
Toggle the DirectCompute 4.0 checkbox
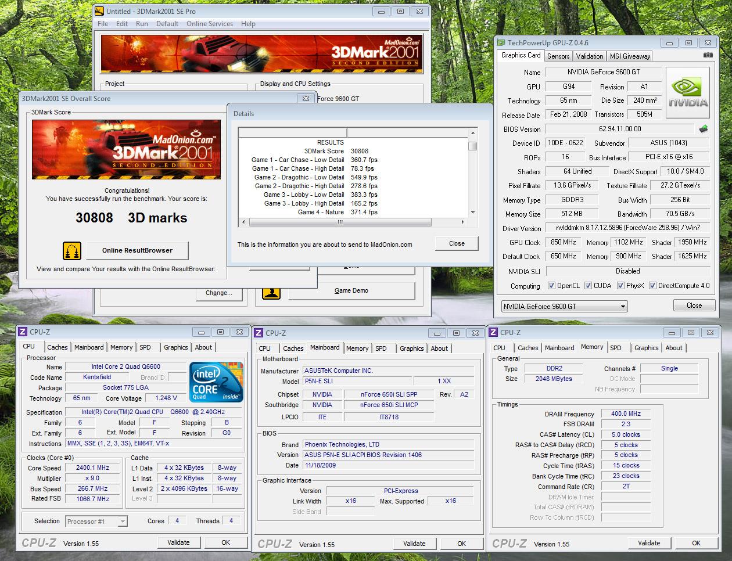click(x=652, y=286)
